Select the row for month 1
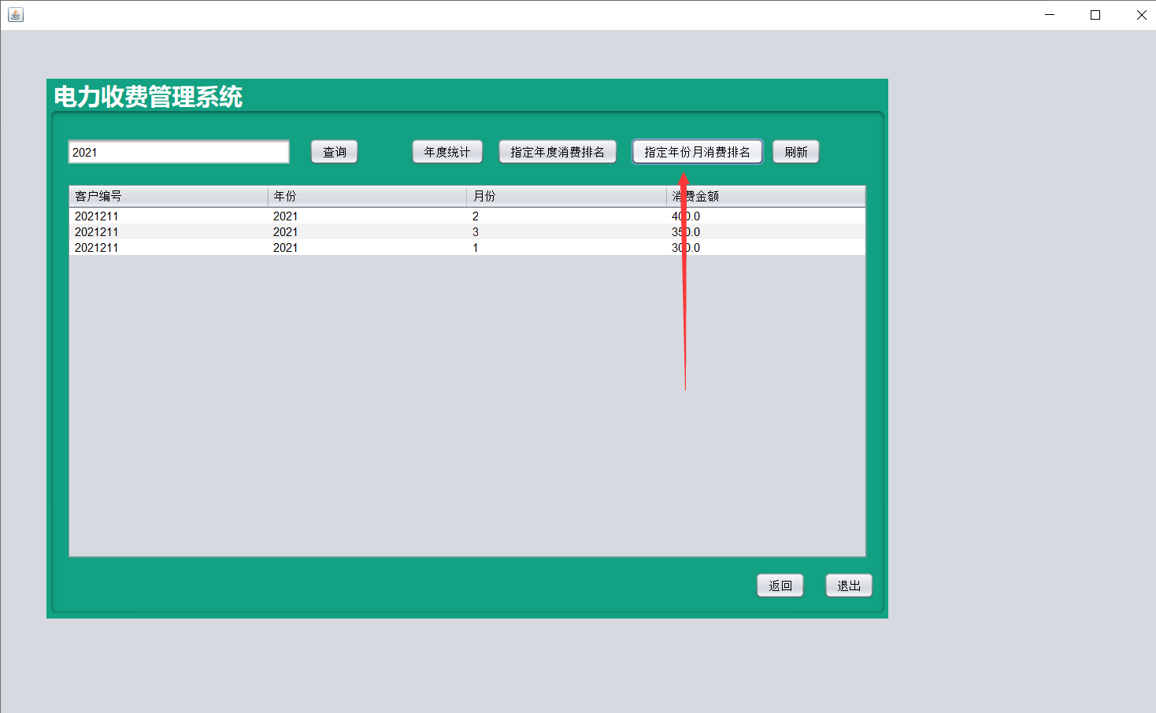This screenshot has height=713, width=1156. click(x=394, y=247)
